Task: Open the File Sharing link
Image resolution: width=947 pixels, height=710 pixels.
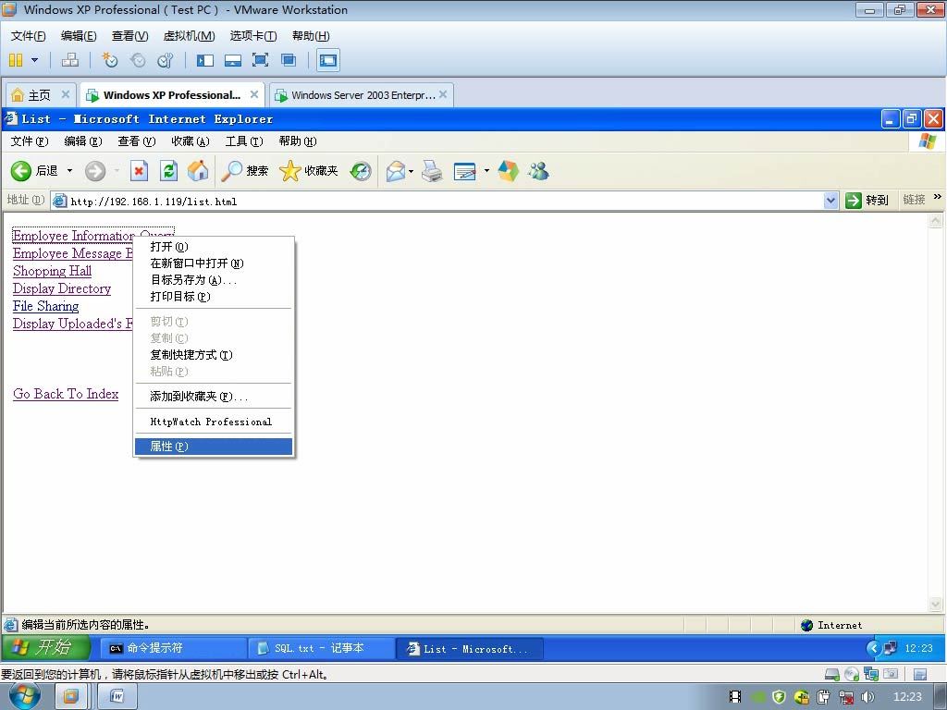Action: coord(46,306)
